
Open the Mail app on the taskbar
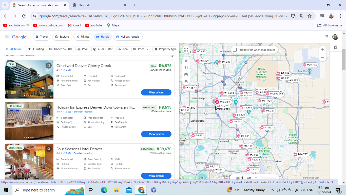point(129,190)
